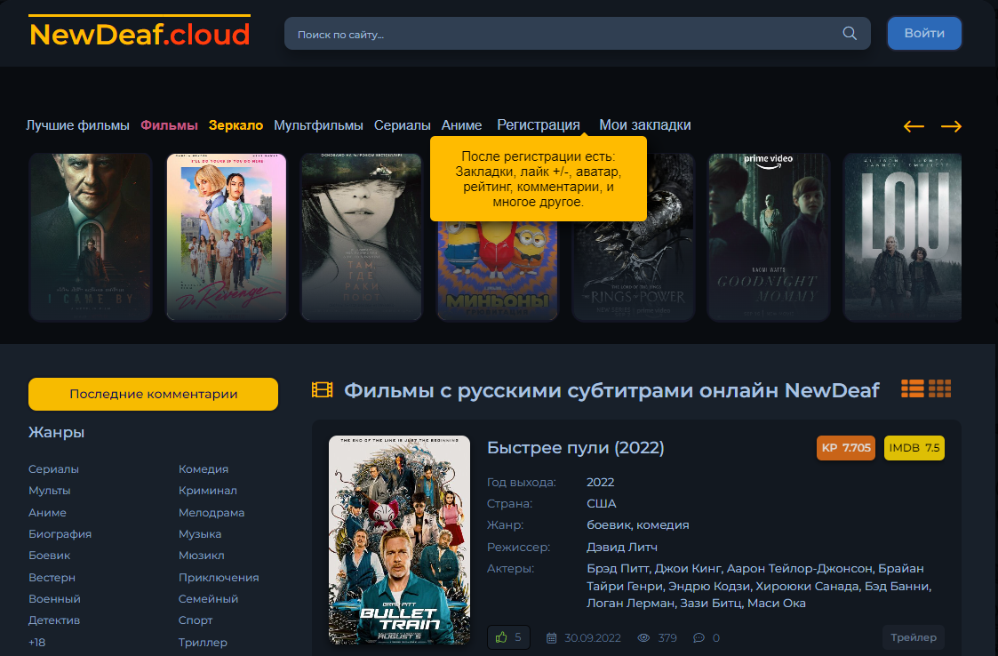Select the Комедия genre link
Viewport: 998px width, 656px height.
point(203,468)
